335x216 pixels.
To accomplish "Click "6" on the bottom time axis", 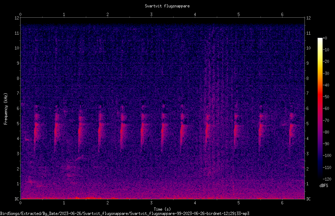I will (x=282, y=203).
